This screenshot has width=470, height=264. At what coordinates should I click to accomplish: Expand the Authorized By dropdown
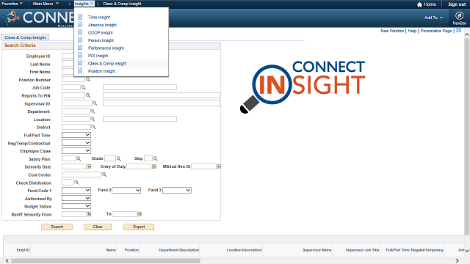[x=76, y=198]
